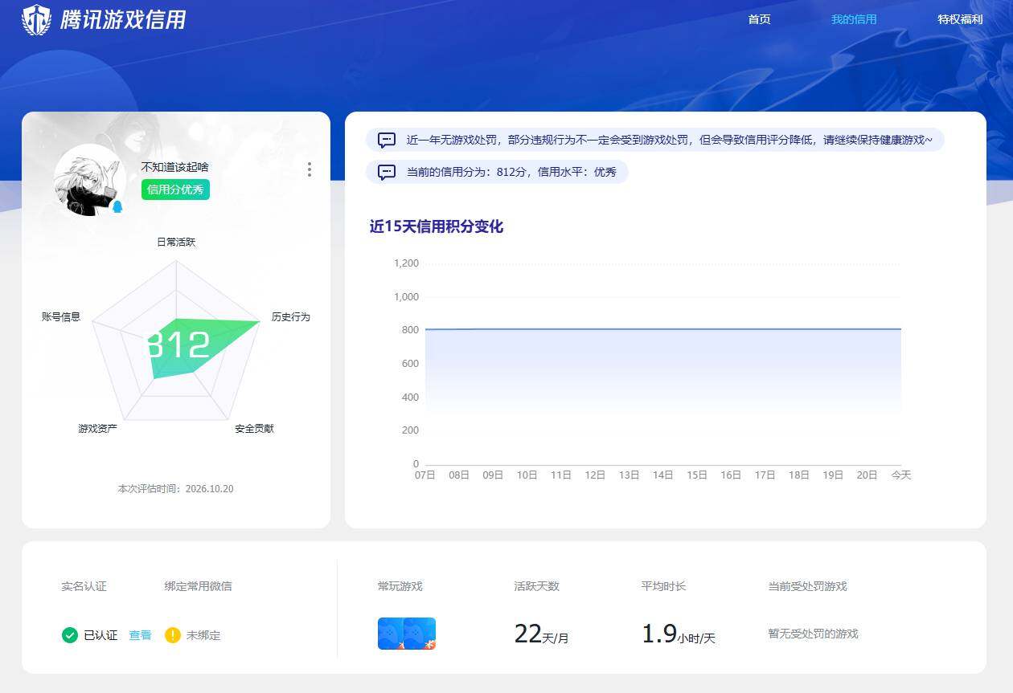Click the 10日 label on chart axis
The image size is (1013, 693).
tap(527, 475)
